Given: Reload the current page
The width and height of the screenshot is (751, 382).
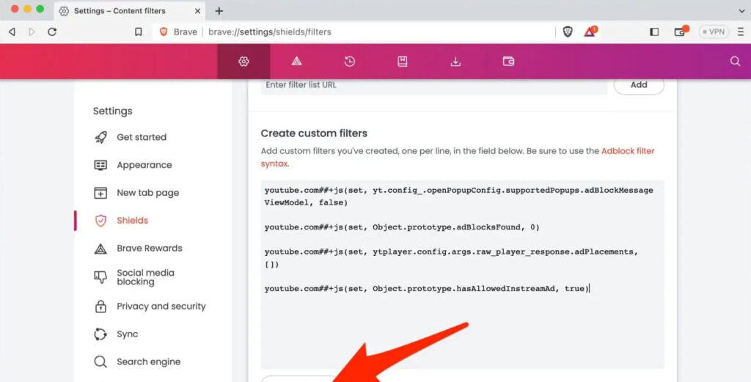Looking at the screenshot, I should 52,32.
